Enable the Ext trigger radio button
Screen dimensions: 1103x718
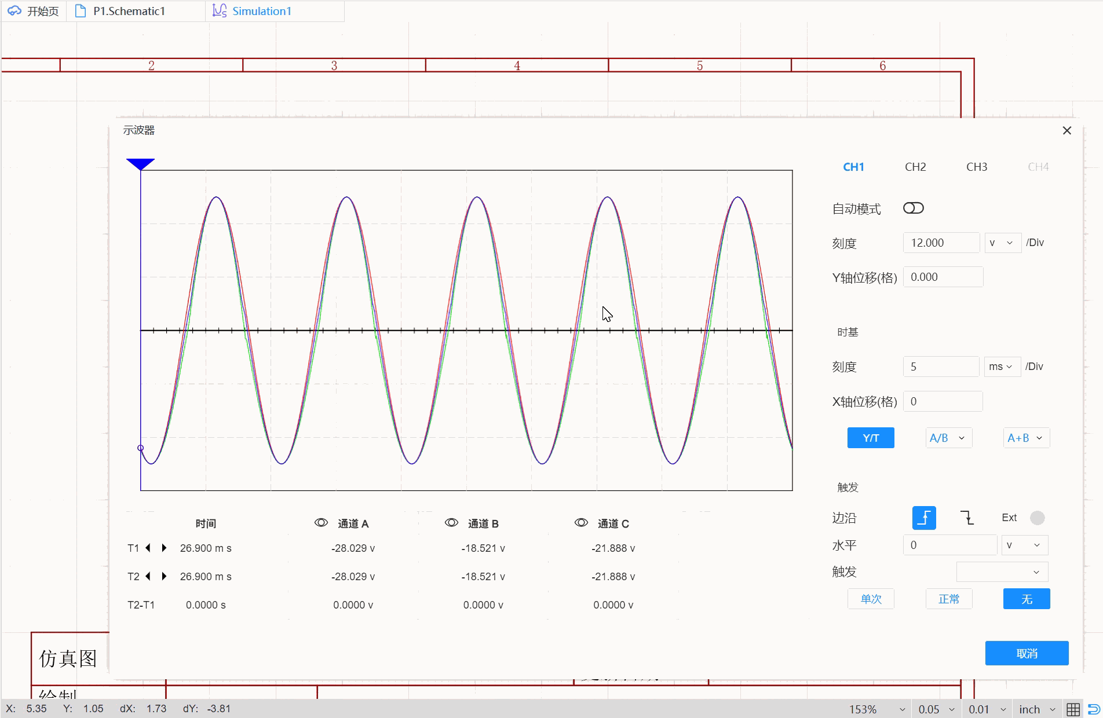(x=1037, y=518)
